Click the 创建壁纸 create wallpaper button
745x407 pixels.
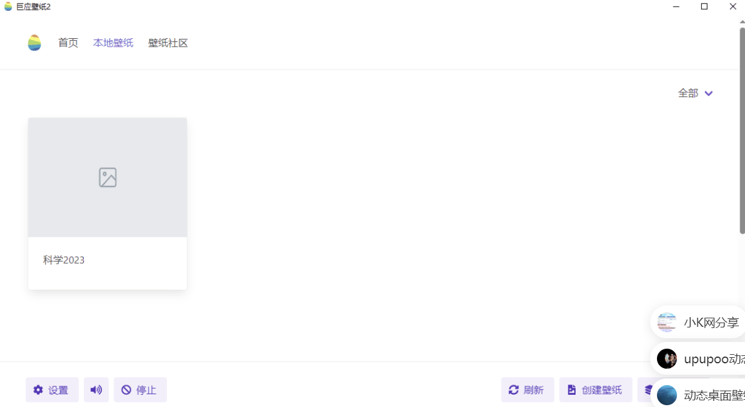pyautogui.click(x=595, y=390)
